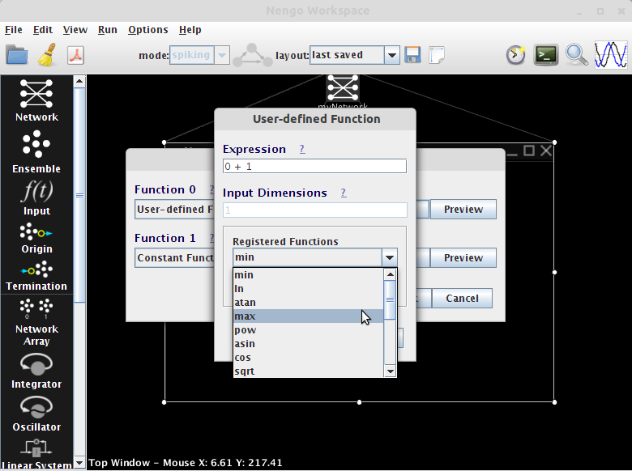The width and height of the screenshot is (632, 471).
Task: Click the function list scrollbar thumb
Action: point(390,299)
